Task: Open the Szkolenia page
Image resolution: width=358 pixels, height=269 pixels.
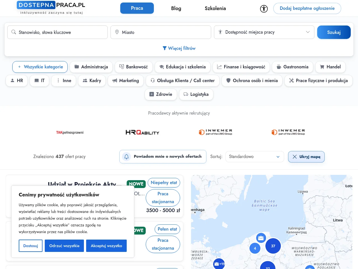Action: point(215,8)
